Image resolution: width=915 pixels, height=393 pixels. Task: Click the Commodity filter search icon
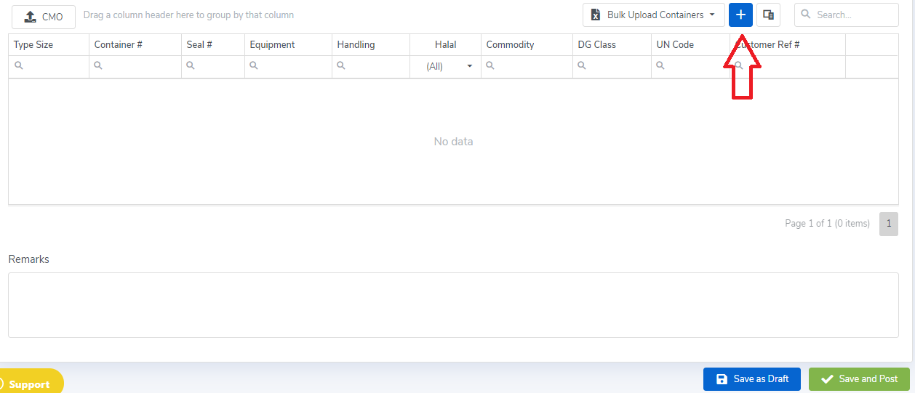point(490,66)
